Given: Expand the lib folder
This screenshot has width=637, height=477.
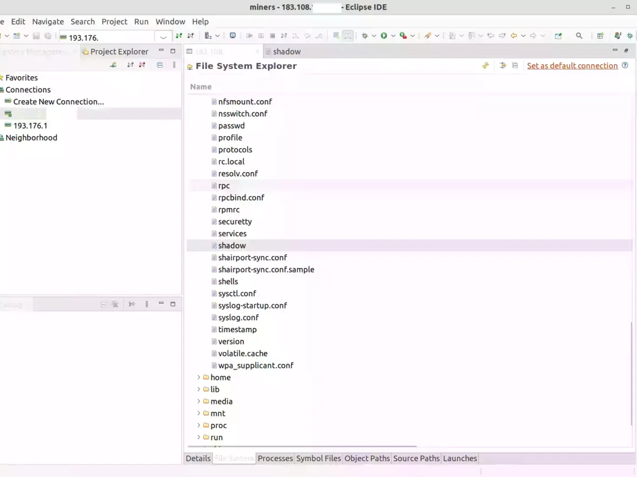Looking at the screenshot, I should tap(199, 390).
